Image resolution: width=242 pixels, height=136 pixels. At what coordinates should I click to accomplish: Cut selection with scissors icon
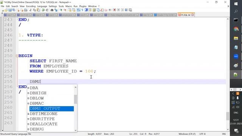click(x=30, y=10)
